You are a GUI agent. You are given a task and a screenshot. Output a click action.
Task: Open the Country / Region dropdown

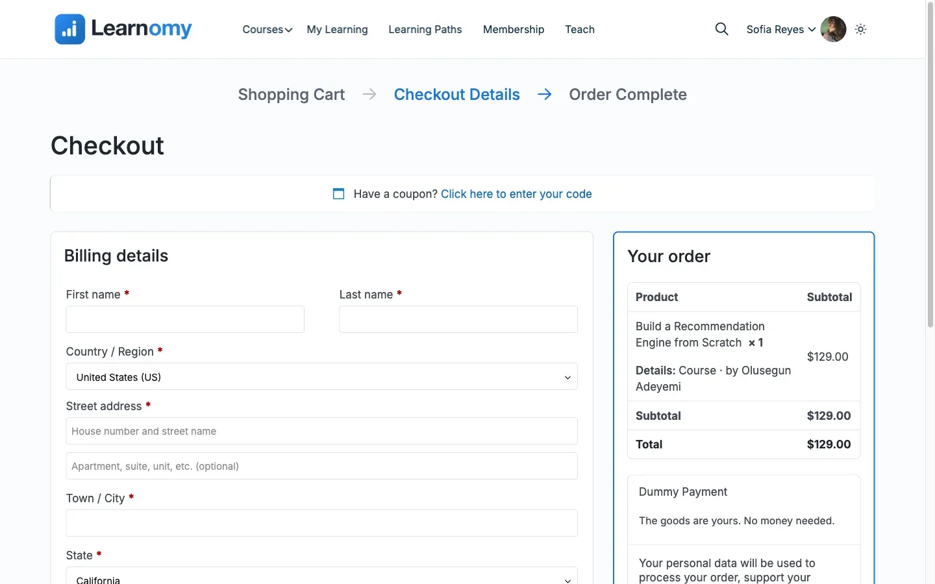pyautogui.click(x=321, y=377)
